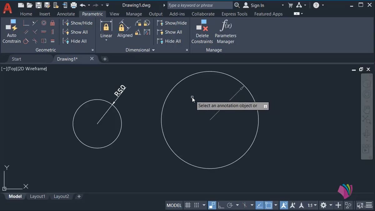375x211 pixels.
Task: Click the keyword search input field
Action: point(200,5)
